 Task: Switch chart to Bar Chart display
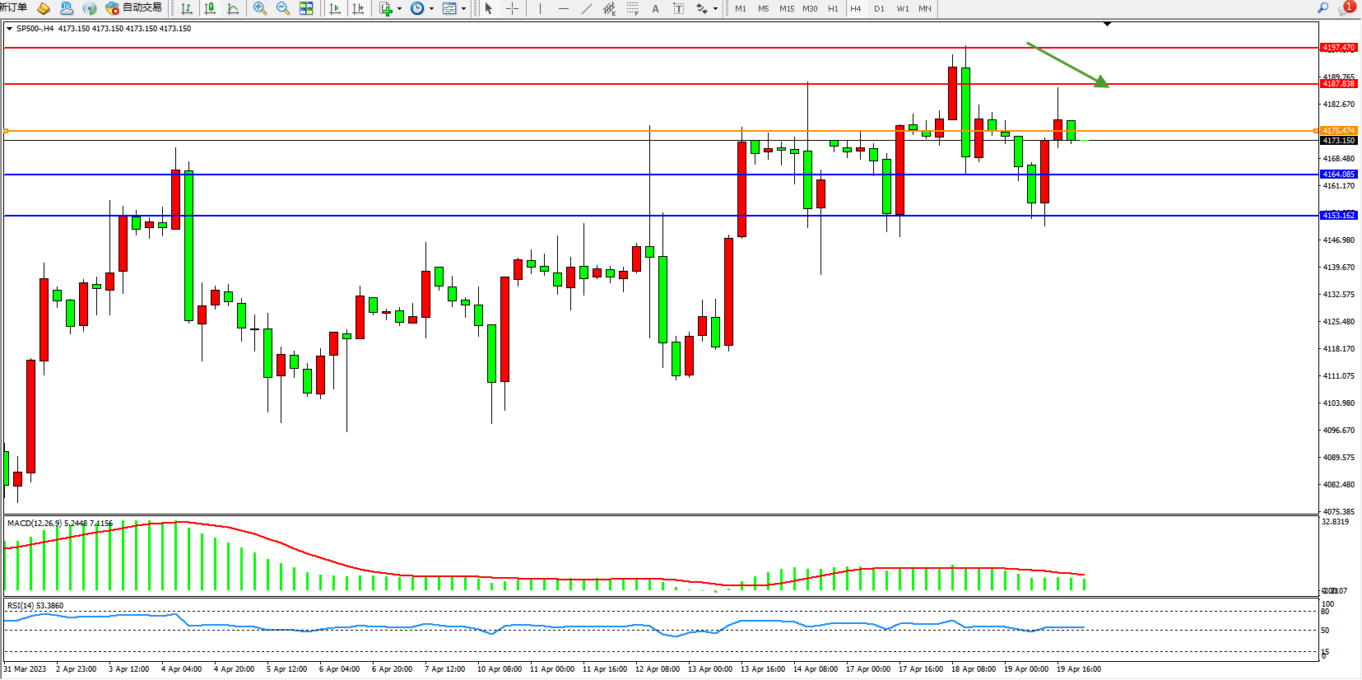(x=187, y=8)
